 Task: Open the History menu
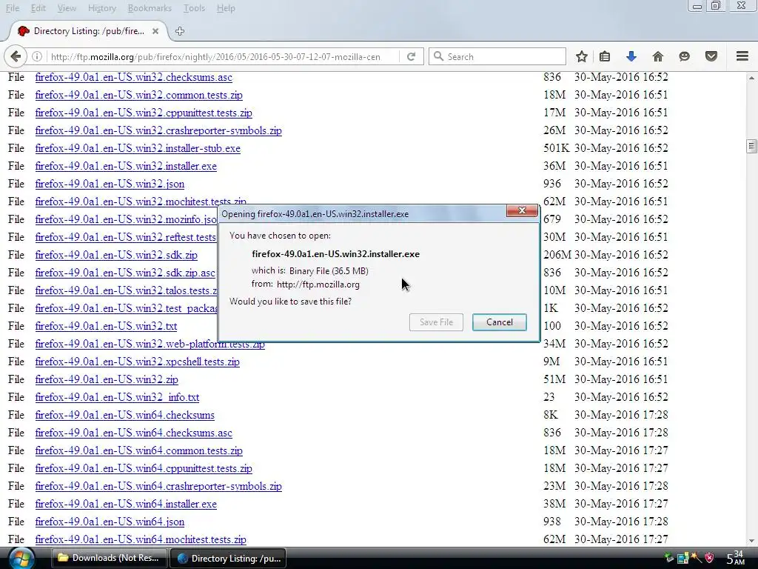pos(102,8)
